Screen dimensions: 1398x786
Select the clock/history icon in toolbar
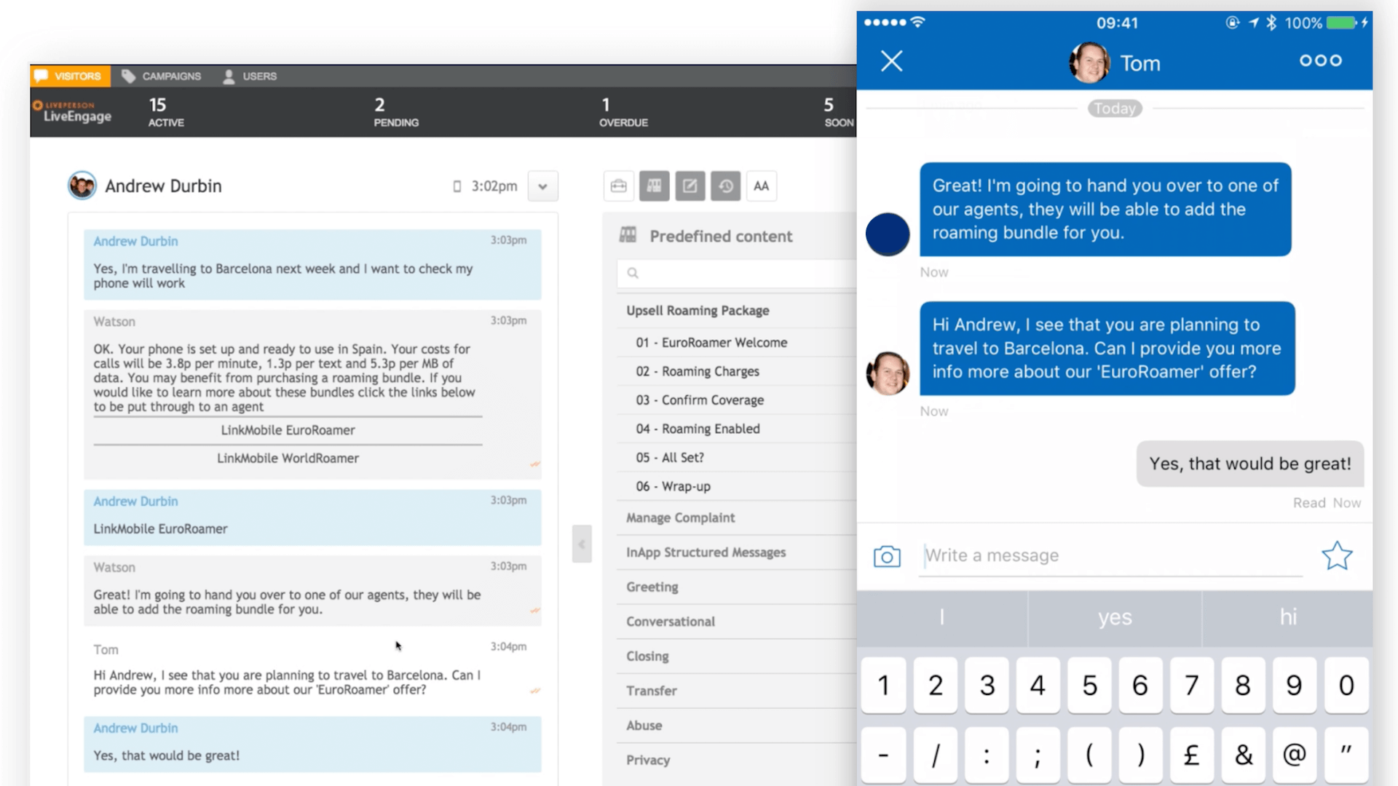(x=725, y=186)
